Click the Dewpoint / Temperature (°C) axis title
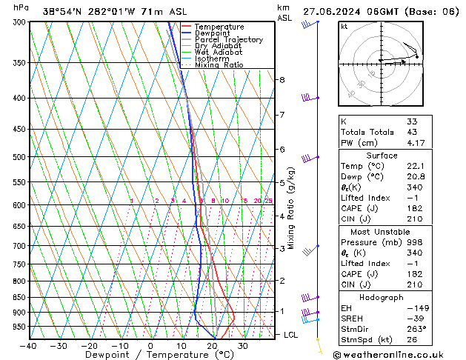 pos(159,355)
